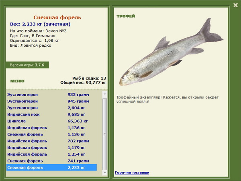
Task: Select Индийский нож 9,685 кг entry
Action: 52,115
